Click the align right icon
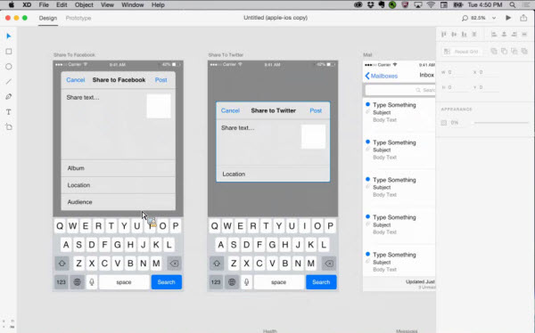This screenshot has width=535, height=333. (x=514, y=34)
